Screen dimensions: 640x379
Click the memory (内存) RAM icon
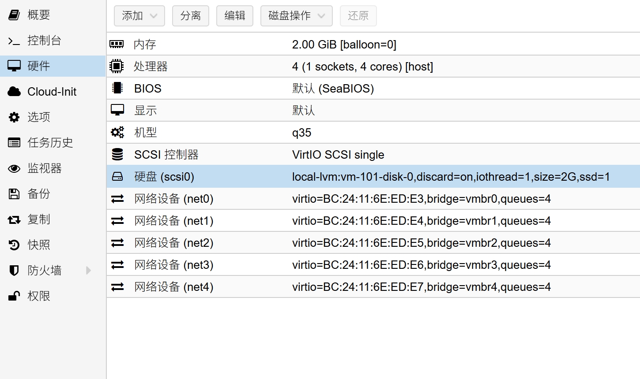tap(117, 44)
